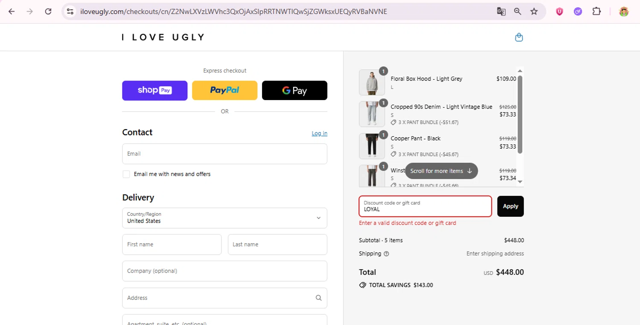Click TOTAL SAVINGS $143.00 text
Image resolution: width=640 pixels, height=325 pixels.
click(x=401, y=285)
